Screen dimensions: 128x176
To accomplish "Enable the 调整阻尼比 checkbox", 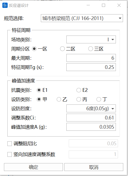I will pyautogui.click(x=9, y=144).
